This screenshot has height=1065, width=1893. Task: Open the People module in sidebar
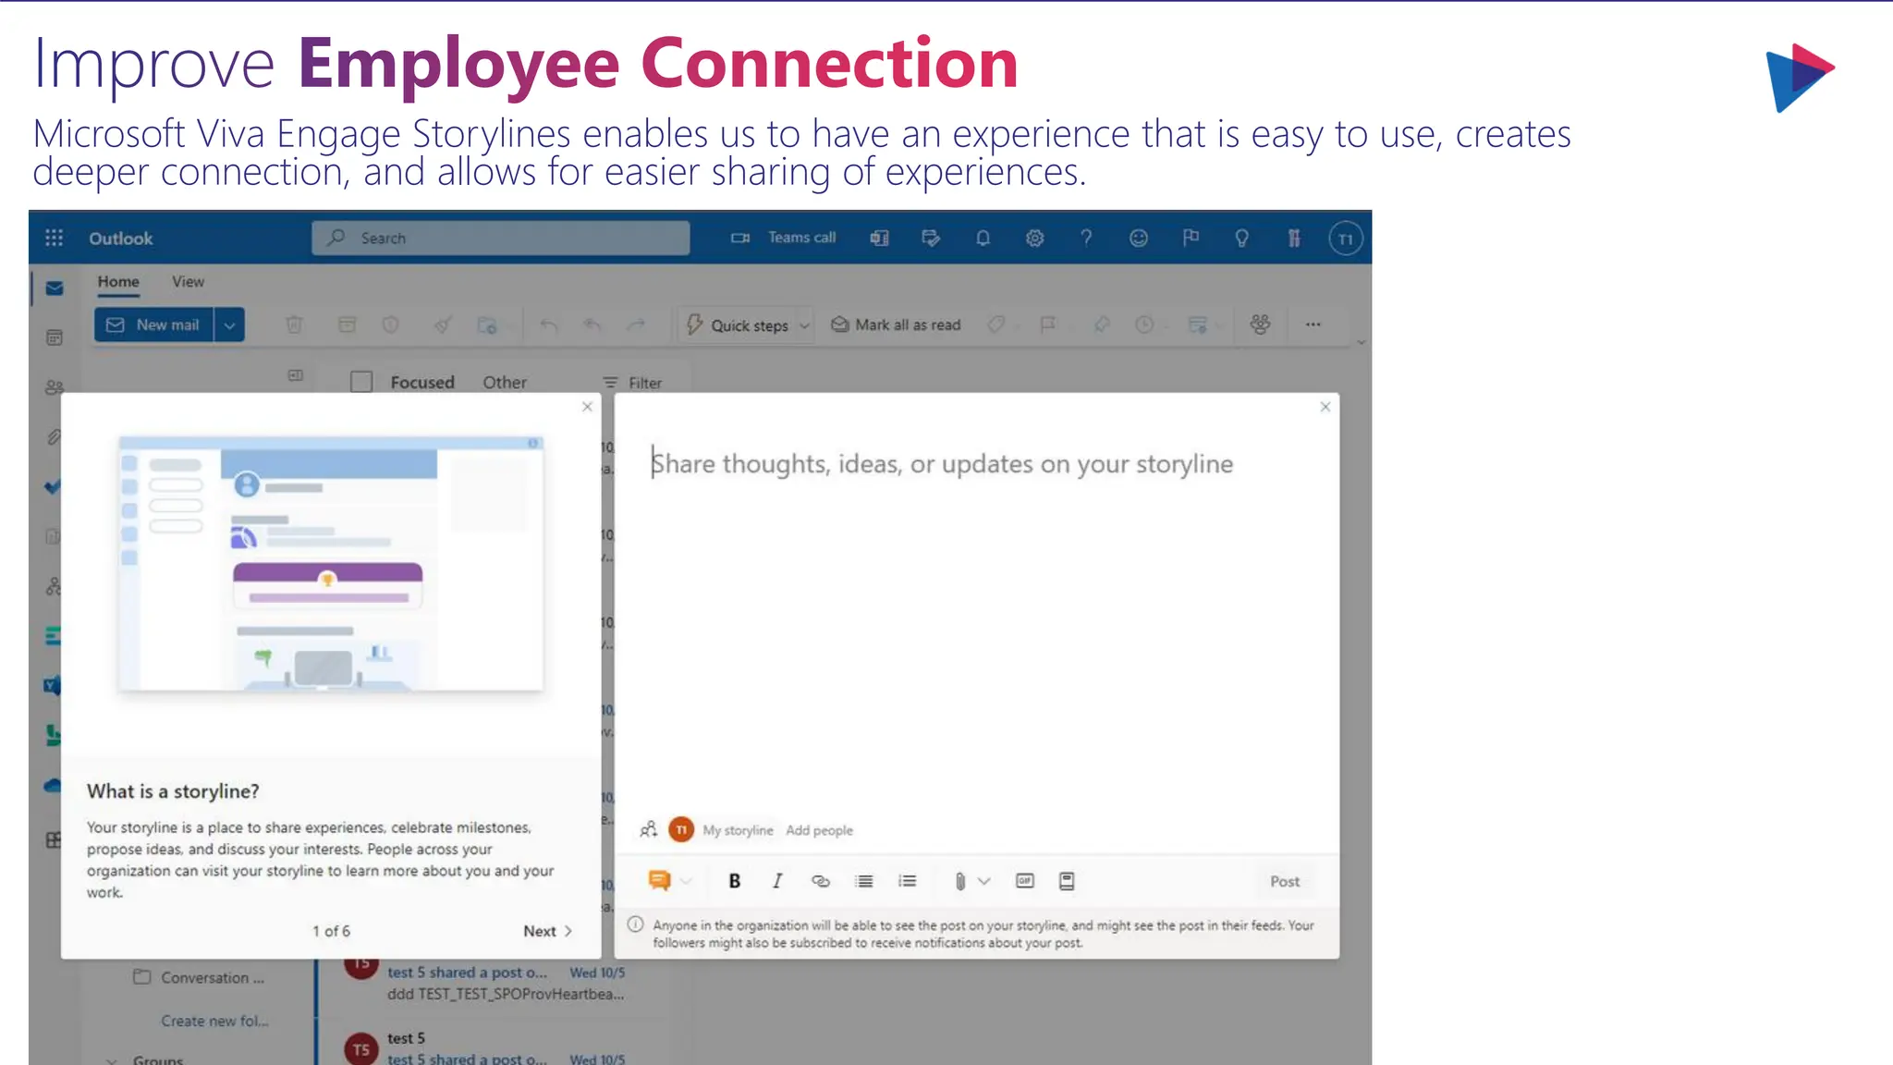[x=55, y=387]
